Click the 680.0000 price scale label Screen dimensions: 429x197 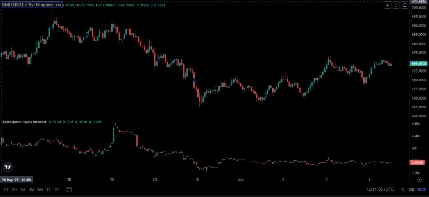click(x=419, y=44)
